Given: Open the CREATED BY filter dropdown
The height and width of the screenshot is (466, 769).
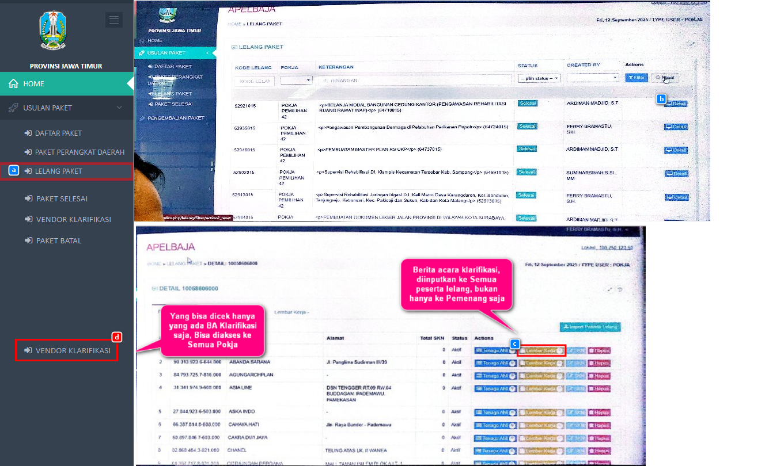Looking at the screenshot, I should (x=593, y=77).
